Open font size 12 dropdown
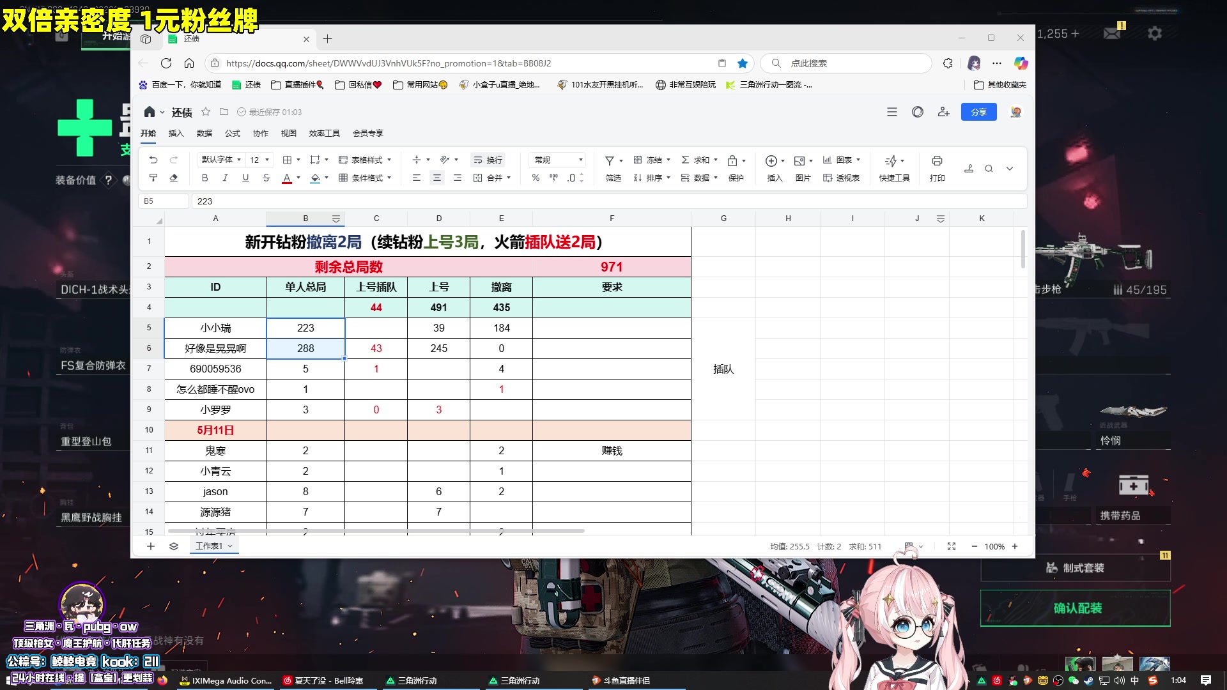The width and height of the screenshot is (1227, 690). 259,160
